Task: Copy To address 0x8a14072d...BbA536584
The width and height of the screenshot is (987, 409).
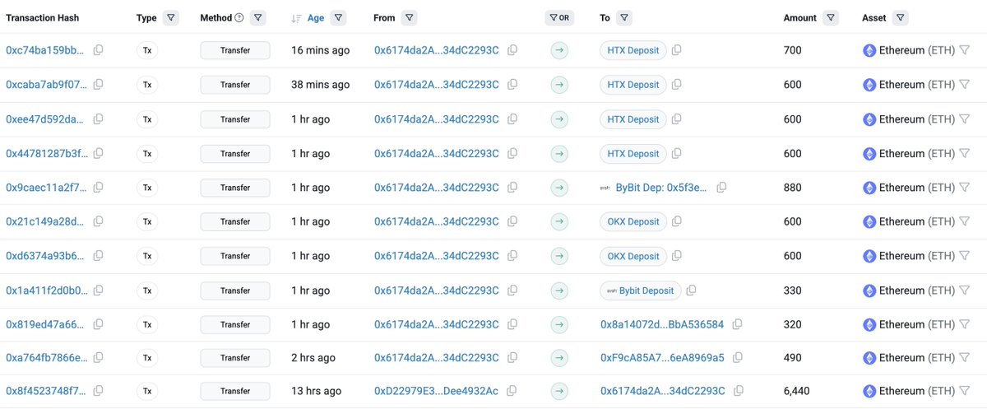Action: pyautogui.click(x=738, y=324)
